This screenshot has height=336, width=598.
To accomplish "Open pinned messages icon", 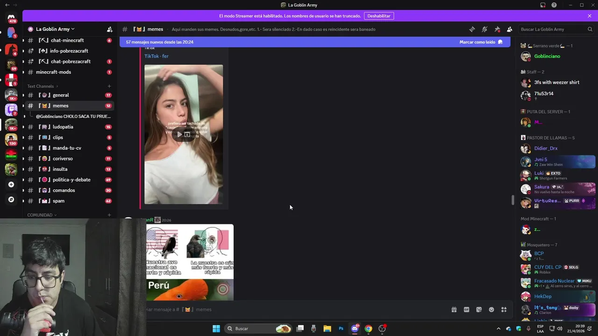I will (x=497, y=29).
